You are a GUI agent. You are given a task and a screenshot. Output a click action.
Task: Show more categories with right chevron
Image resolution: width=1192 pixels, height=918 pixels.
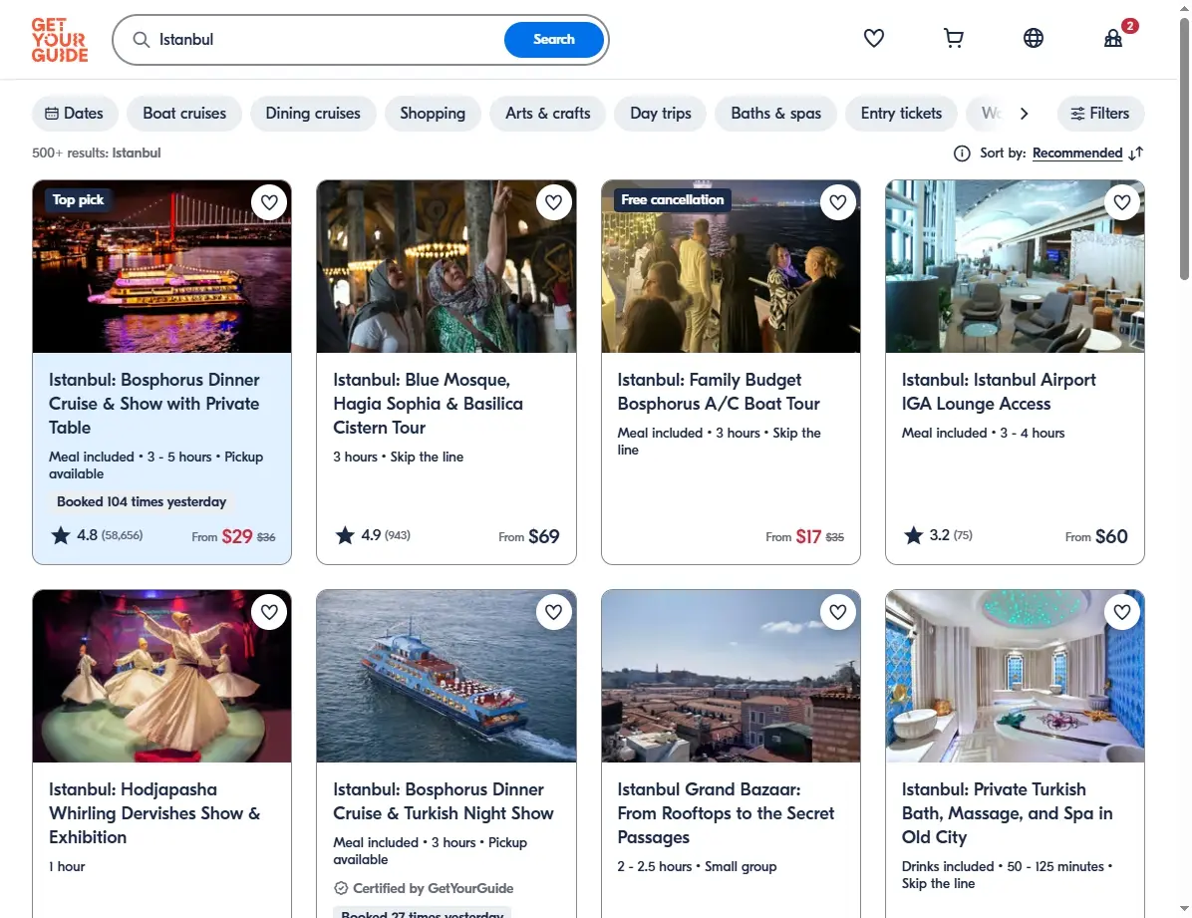point(1024,114)
